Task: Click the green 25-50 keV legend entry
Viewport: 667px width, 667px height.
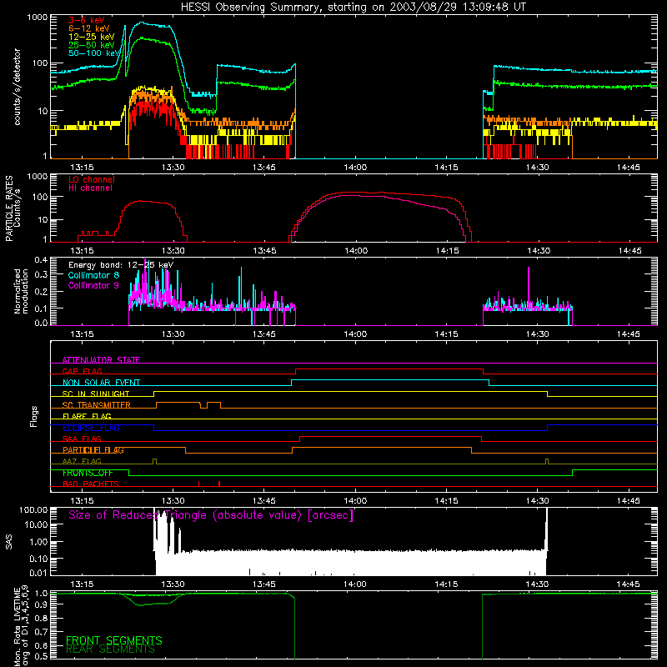Action: (x=92, y=45)
